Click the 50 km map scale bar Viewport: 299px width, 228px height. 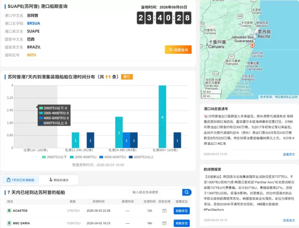click(x=211, y=92)
